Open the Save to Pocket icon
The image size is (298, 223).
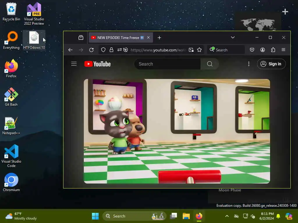click(x=252, y=50)
